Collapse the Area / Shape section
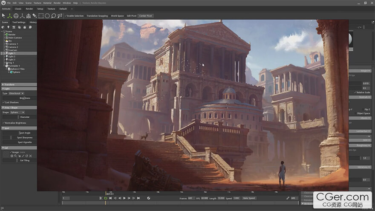The image size is (375, 211). [x=19, y=108]
